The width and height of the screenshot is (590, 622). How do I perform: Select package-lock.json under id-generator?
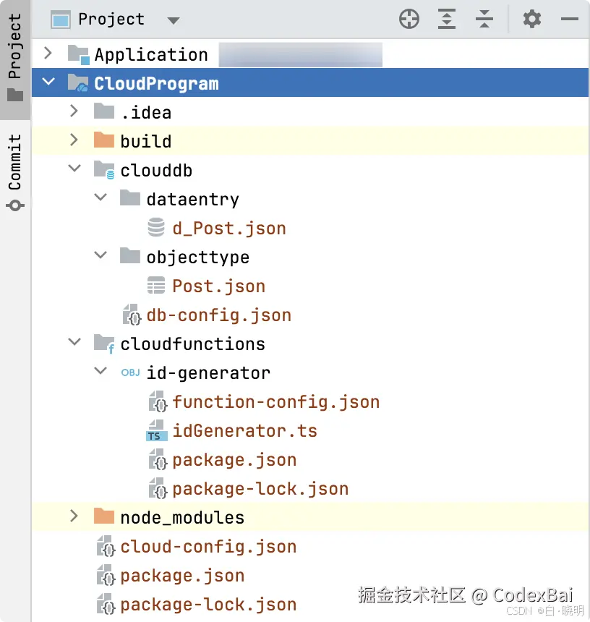[x=260, y=489]
